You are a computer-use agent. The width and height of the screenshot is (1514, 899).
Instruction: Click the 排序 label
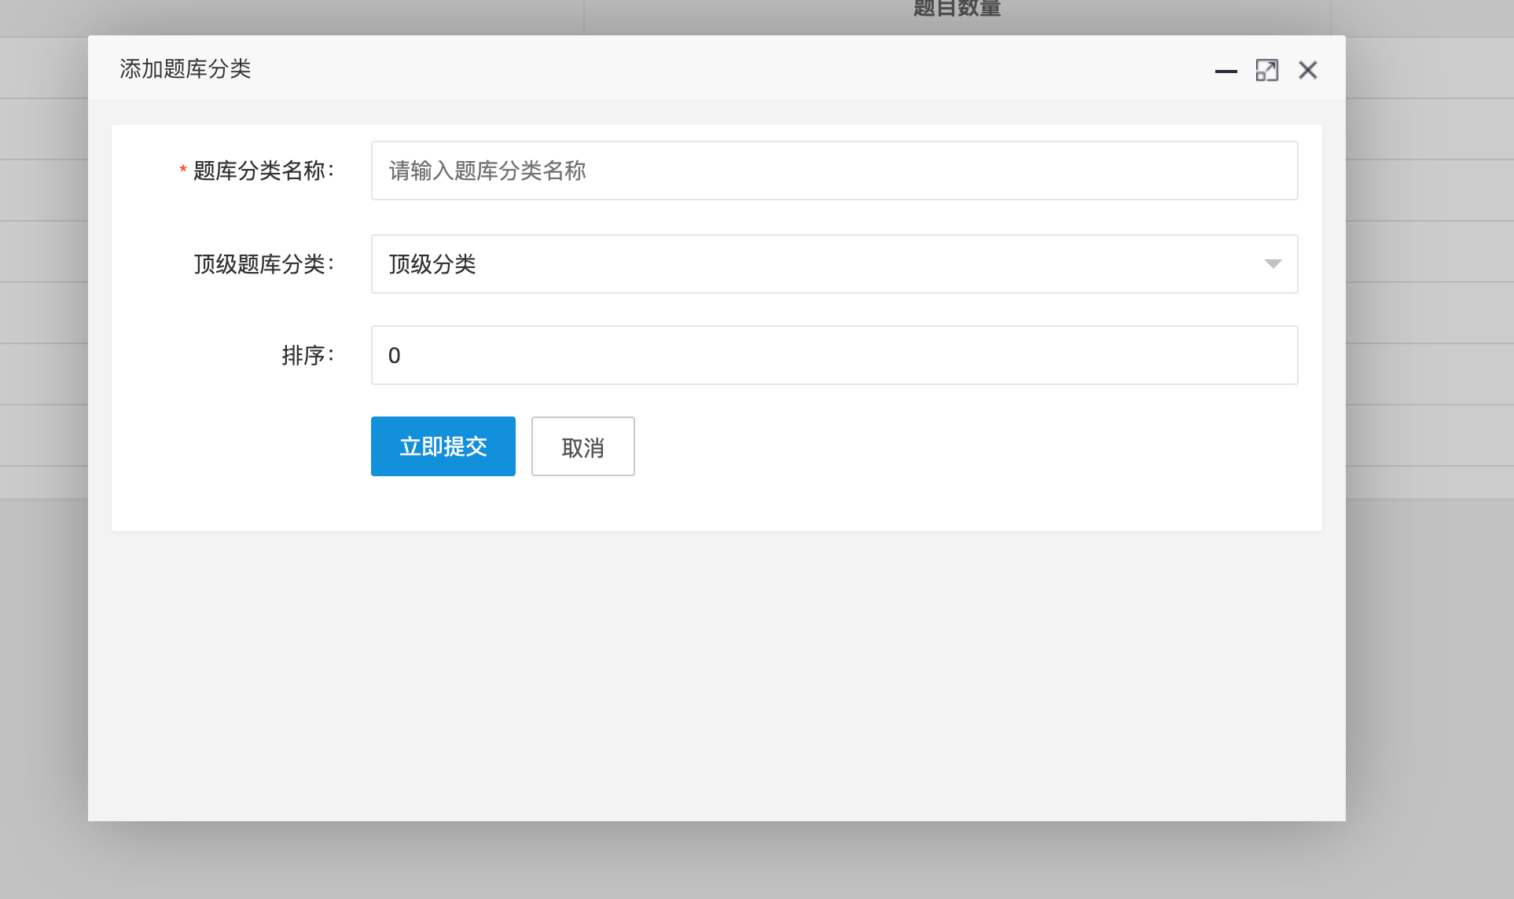(x=308, y=355)
